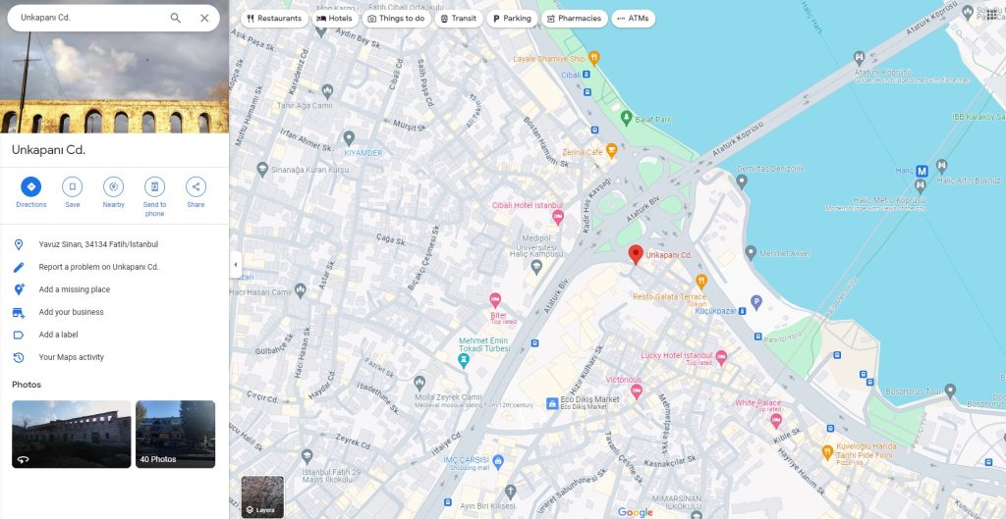Open the street view photo thumbnail
The width and height of the screenshot is (1006, 519).
point(71,434)
